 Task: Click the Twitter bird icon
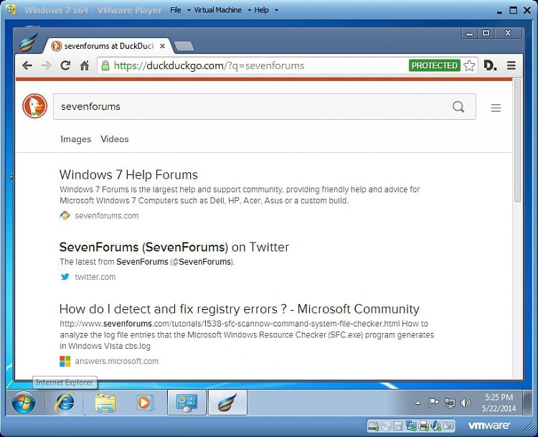pyautogui.click(x=65, y=277)
